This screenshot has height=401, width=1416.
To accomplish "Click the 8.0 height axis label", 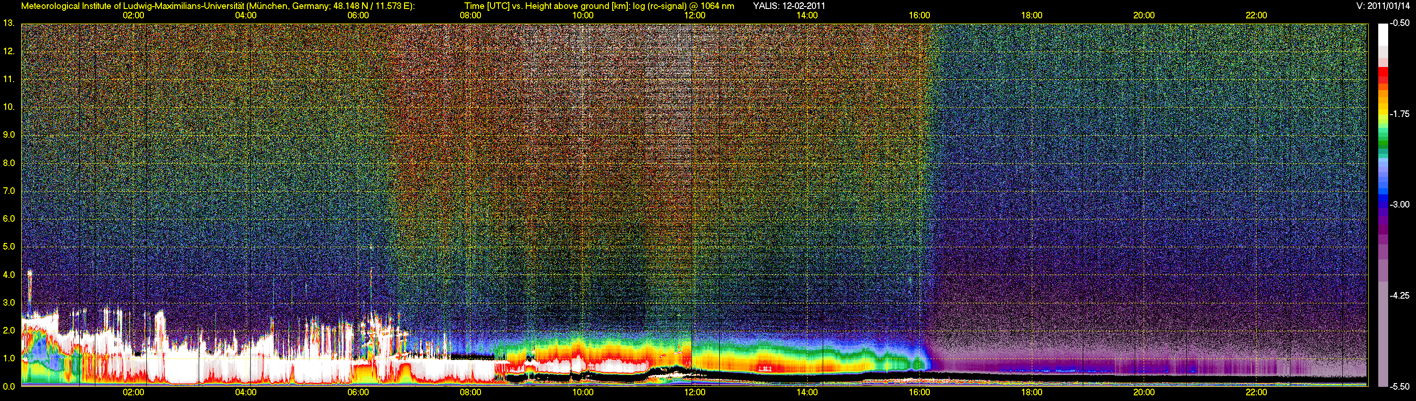I will 9,163.
